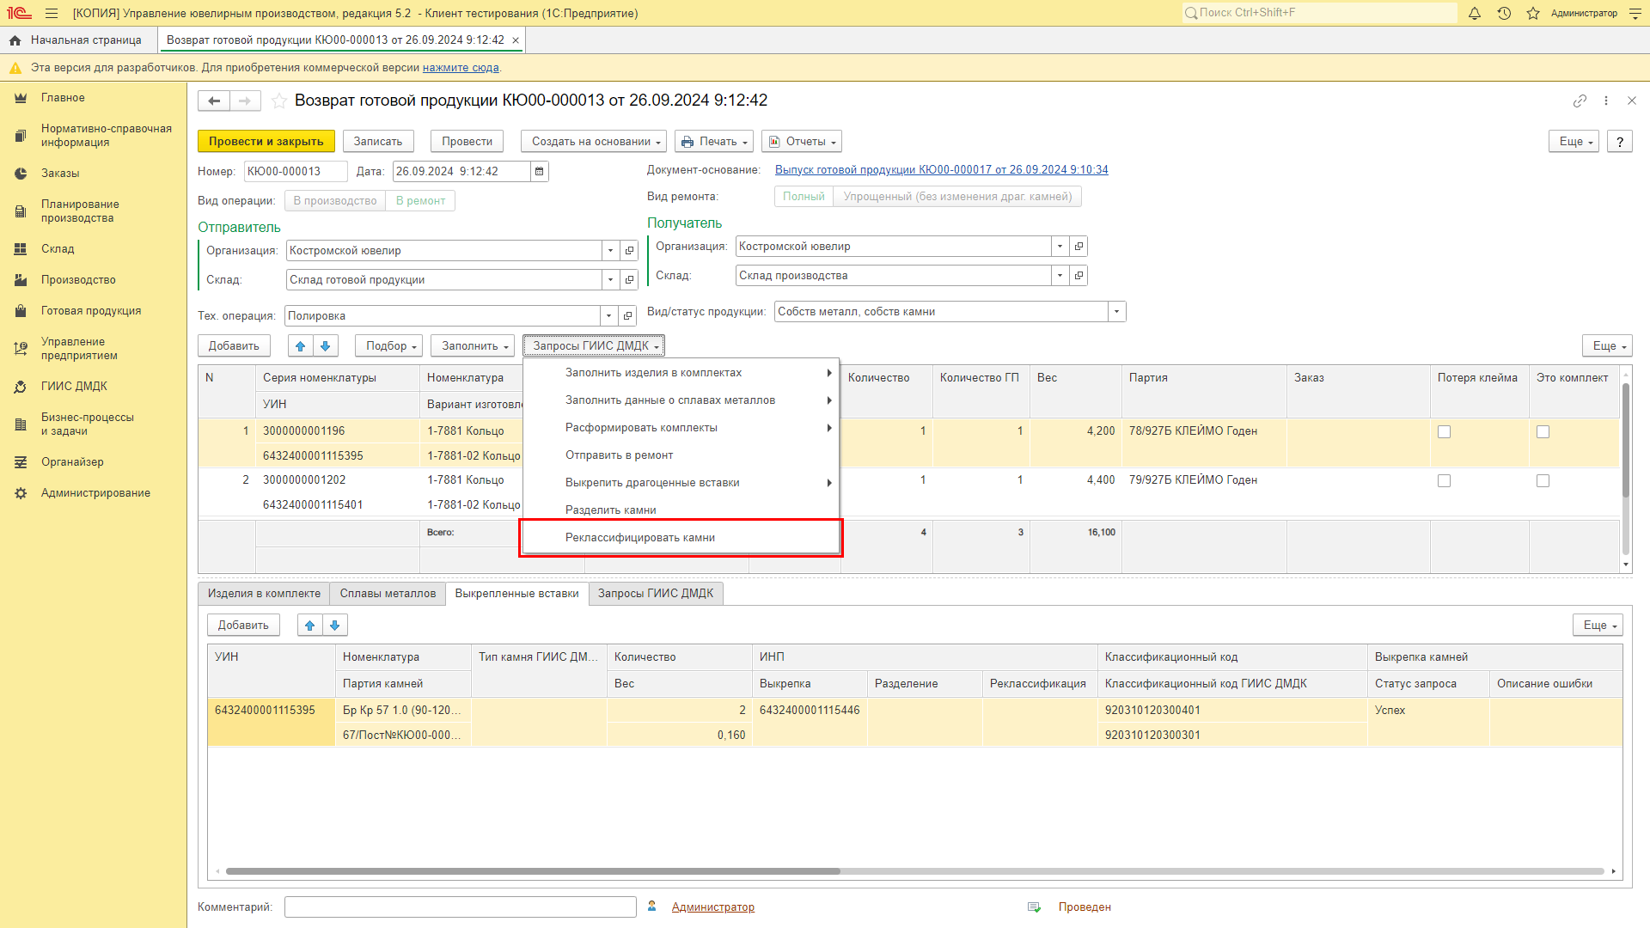Click Провести и закрыть button

[x=266, y=142]
